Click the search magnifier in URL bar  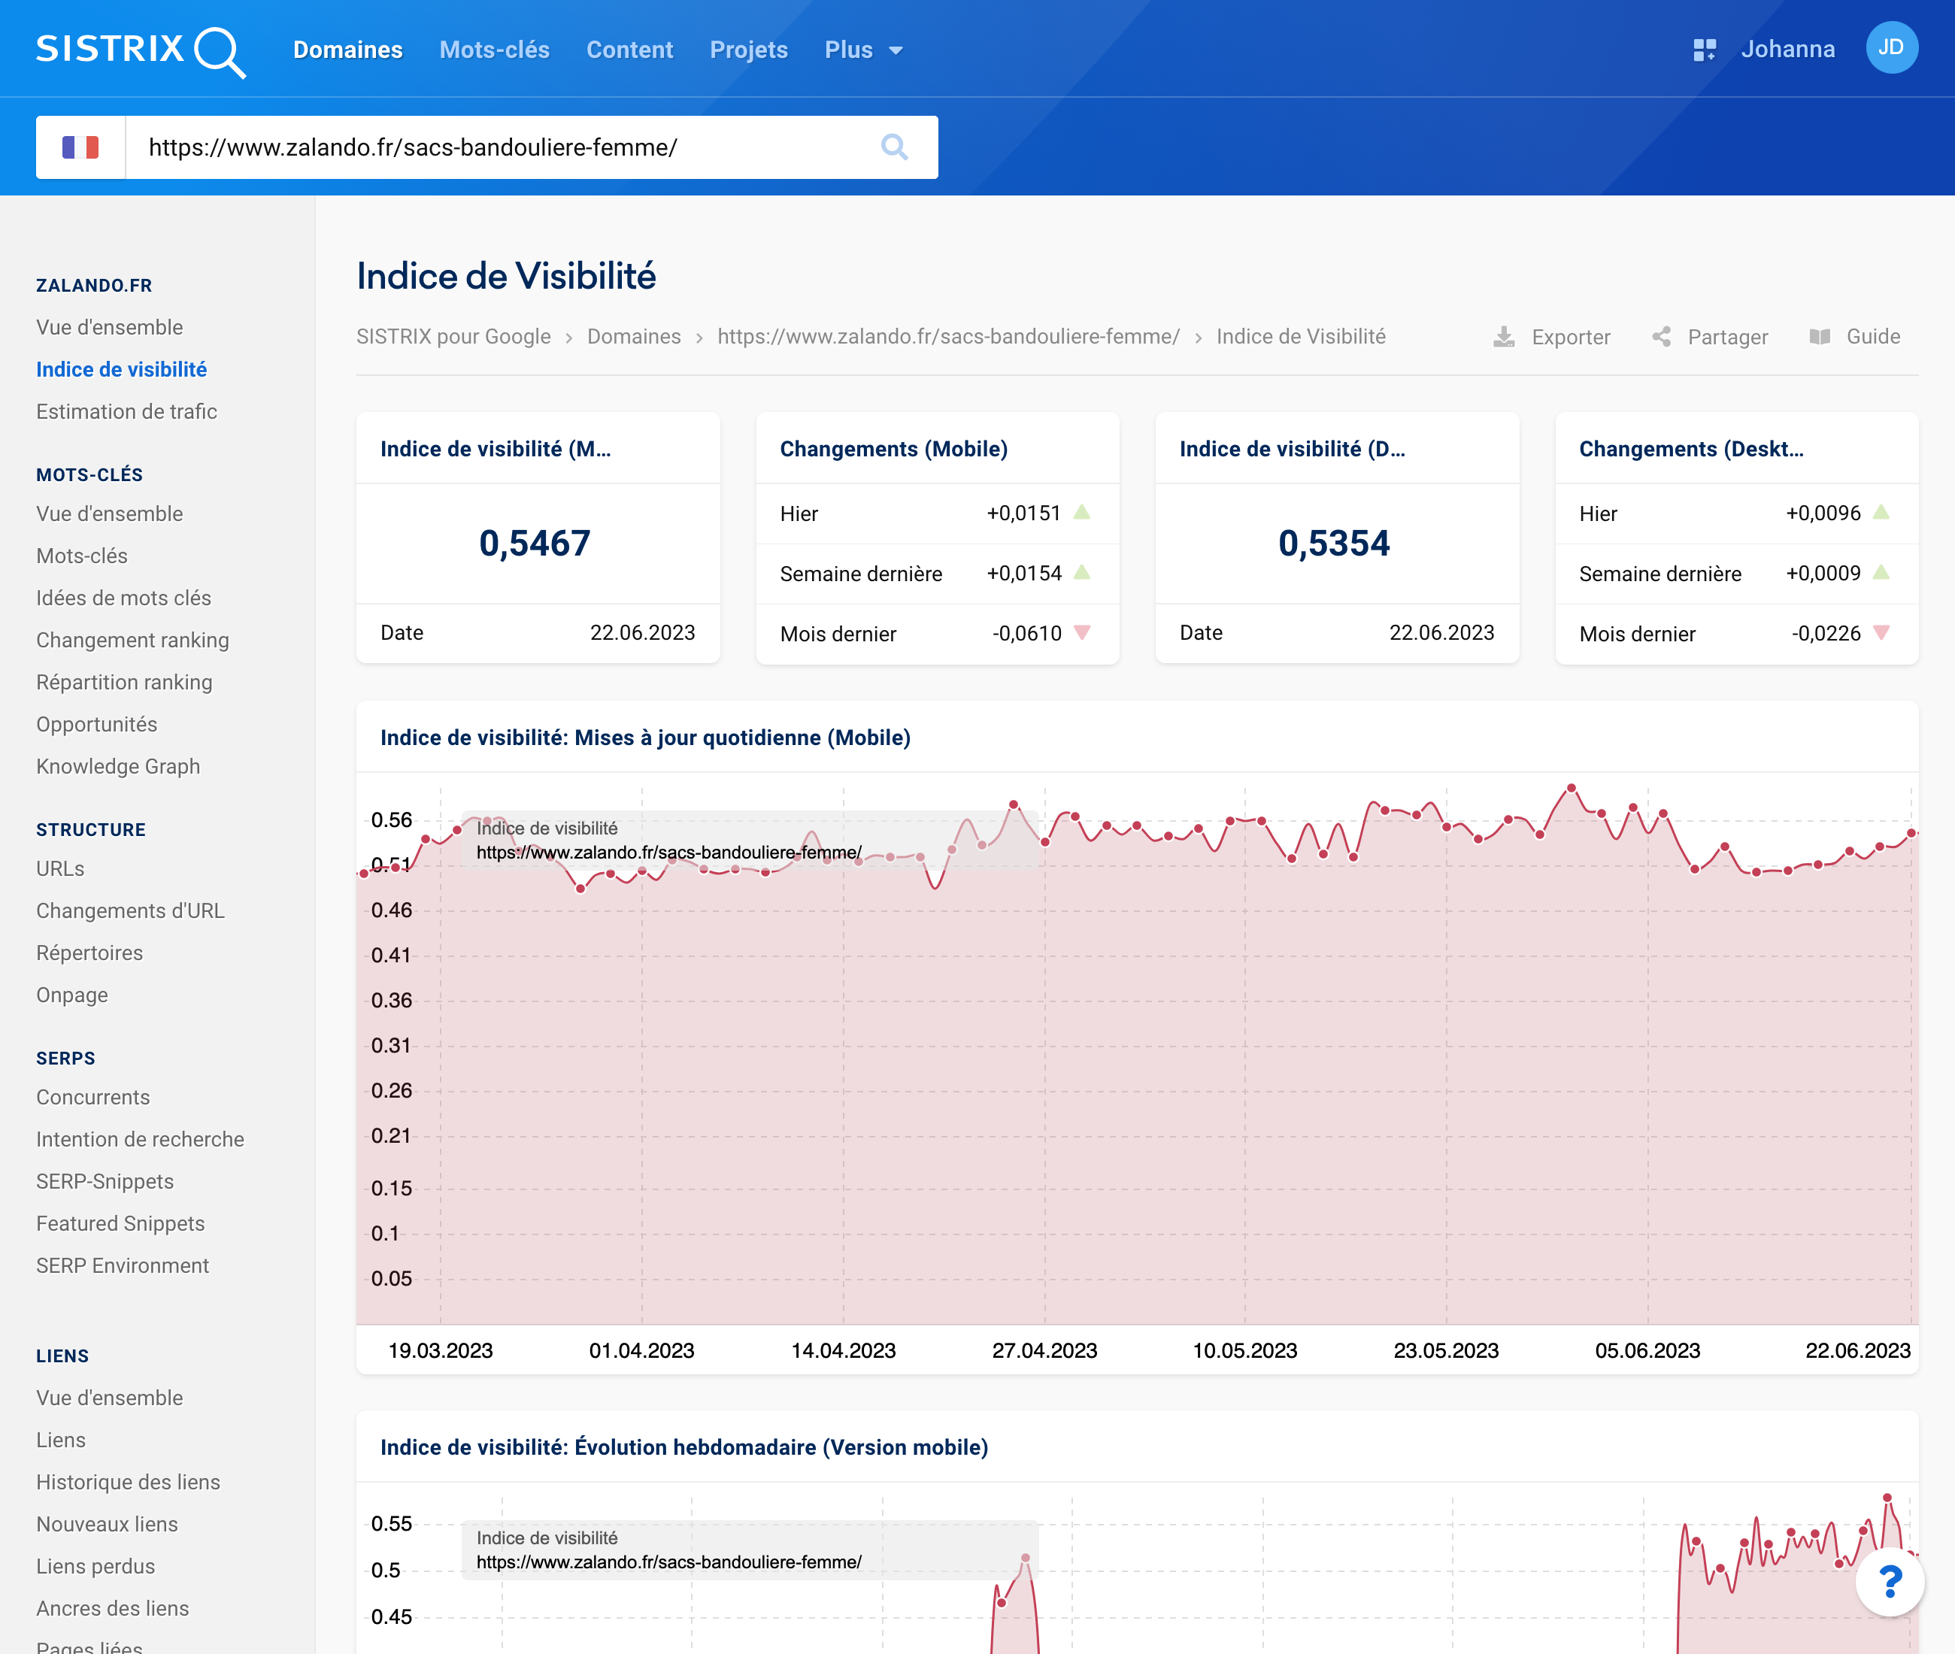pyautogui.click(x=893, y=147)
